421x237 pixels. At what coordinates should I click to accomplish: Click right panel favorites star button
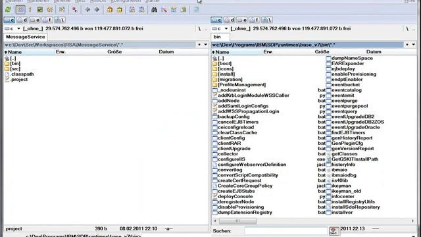point(407,45)
